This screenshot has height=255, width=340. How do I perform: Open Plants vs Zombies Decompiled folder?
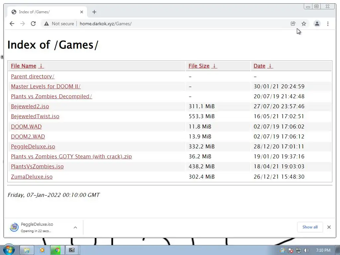tap(51, 97)
